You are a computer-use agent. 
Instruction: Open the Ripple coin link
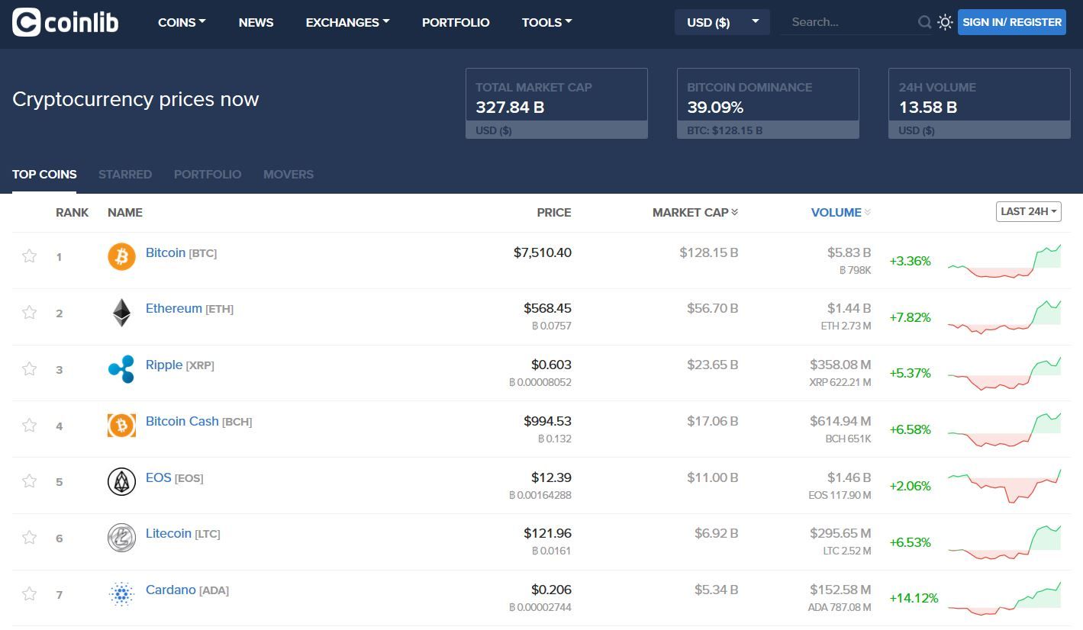tap(164, 365)
